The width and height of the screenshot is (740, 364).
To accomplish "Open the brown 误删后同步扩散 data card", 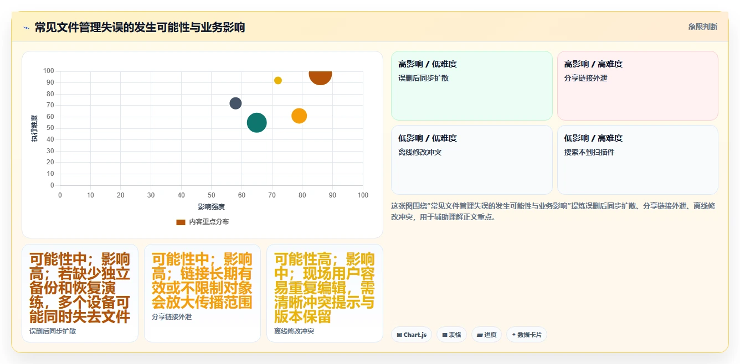I will point(80,293).
